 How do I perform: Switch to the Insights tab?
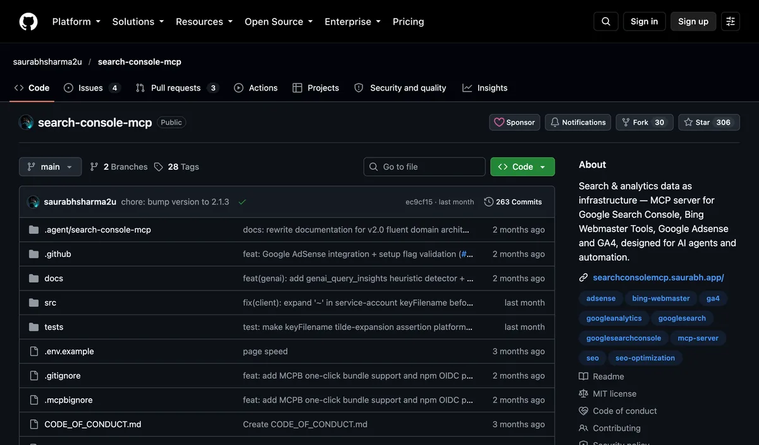485,88
